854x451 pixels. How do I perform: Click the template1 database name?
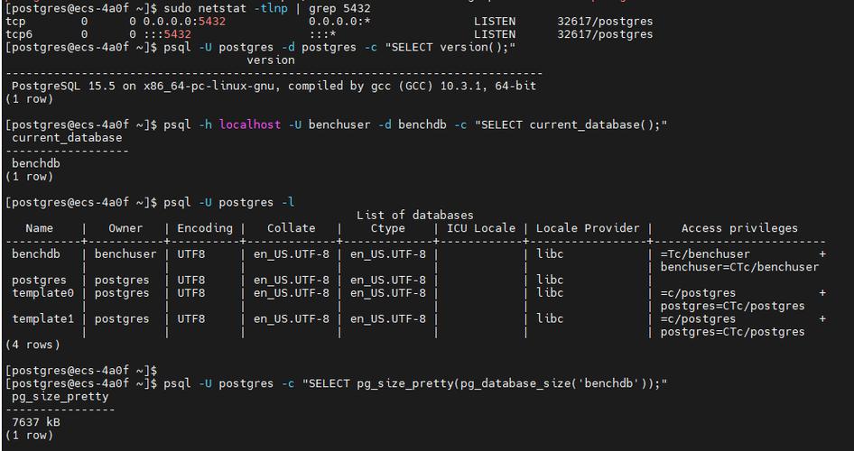[42, 318]
